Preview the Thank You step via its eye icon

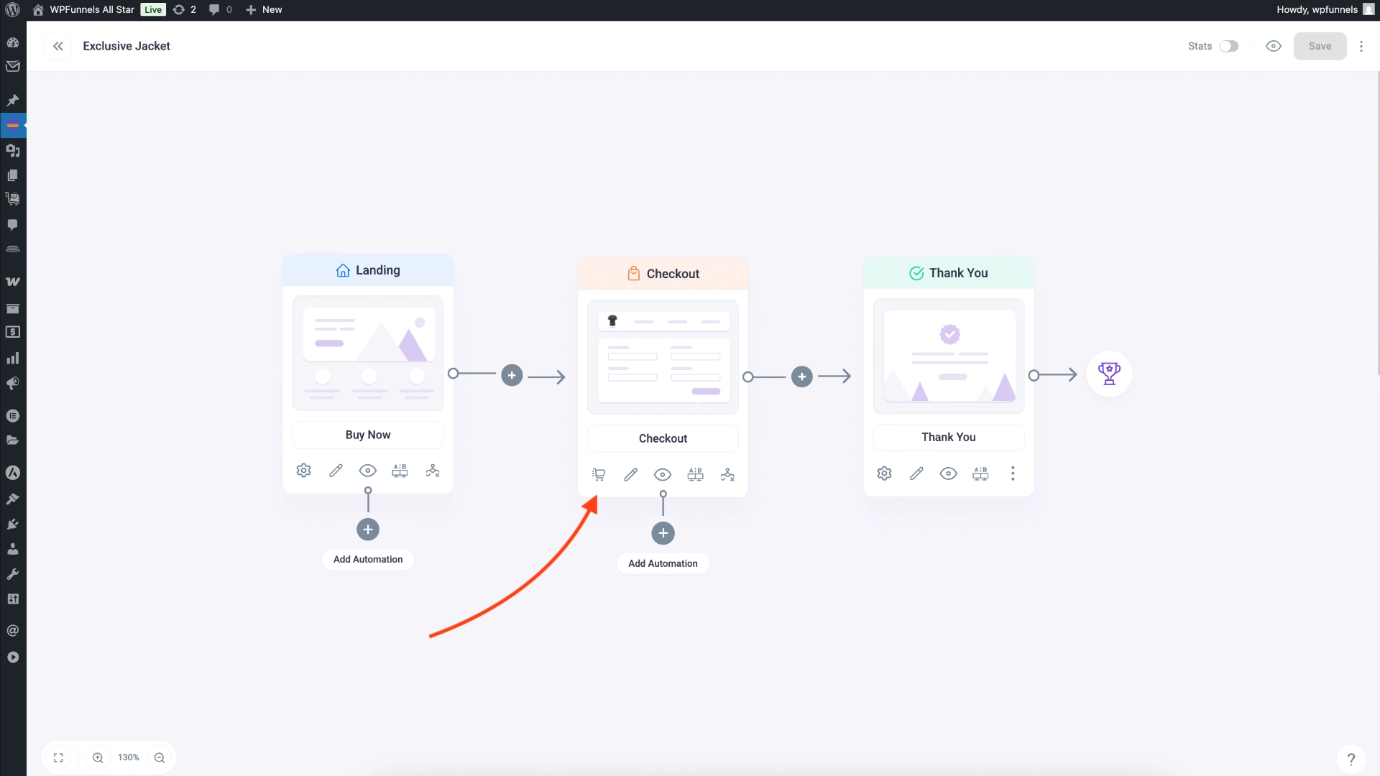pos(948,474)
